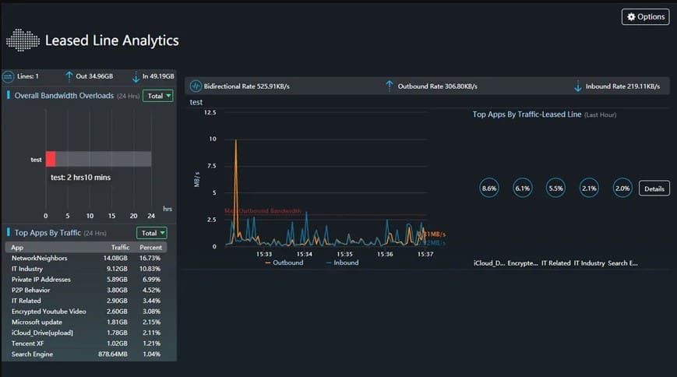677x377 pixels.
Task: Sort table by Percent column header
Action: 150,247
